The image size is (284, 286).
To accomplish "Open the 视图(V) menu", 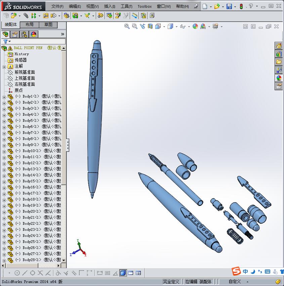I will point(92,6).
